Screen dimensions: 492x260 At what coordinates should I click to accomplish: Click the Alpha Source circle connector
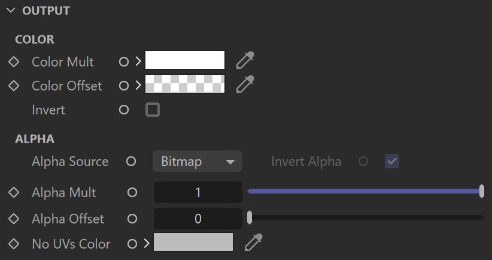(131, 161)
